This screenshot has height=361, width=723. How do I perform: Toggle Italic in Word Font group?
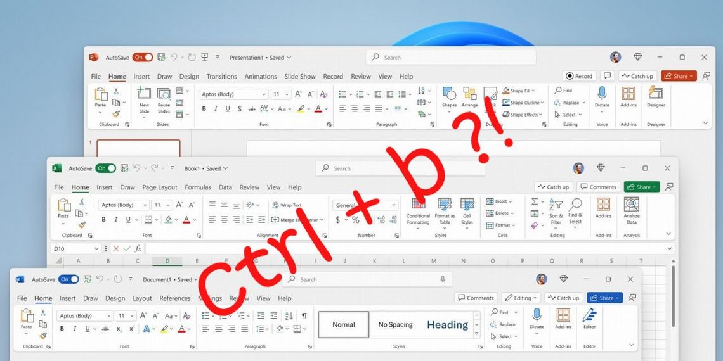74,329
